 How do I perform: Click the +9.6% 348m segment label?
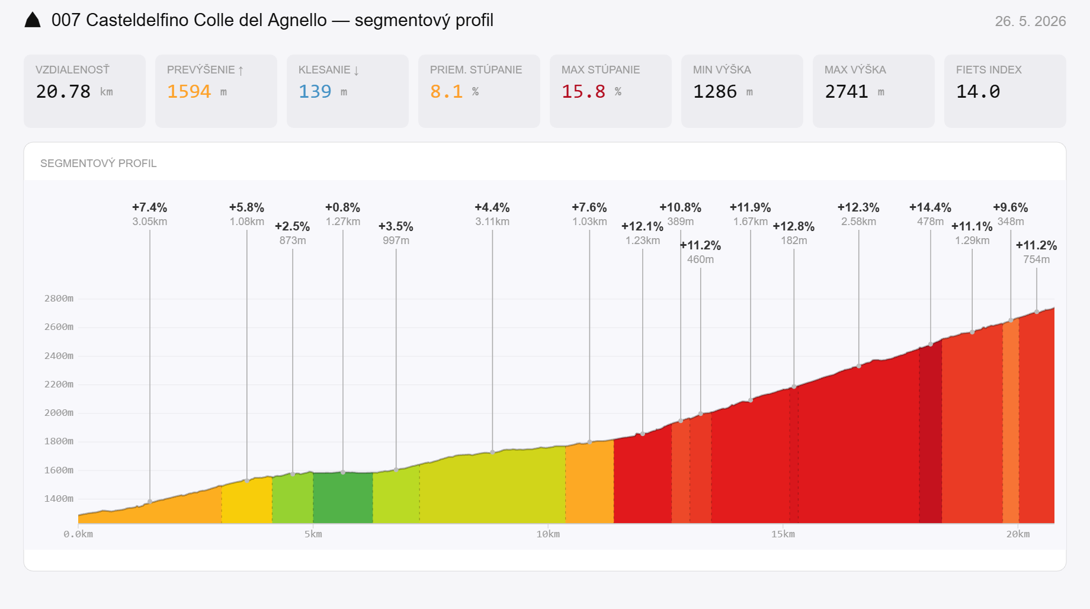[x=1011, y=214]
